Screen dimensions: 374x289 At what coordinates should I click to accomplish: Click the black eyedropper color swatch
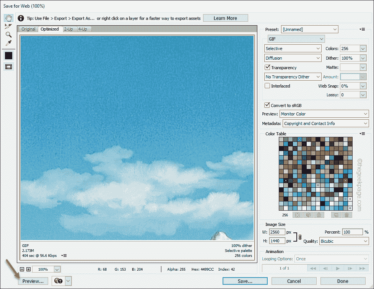click(x=8, y=55)
